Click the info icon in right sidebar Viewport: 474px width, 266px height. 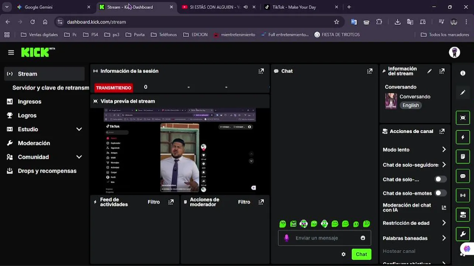tap(463, 73)
